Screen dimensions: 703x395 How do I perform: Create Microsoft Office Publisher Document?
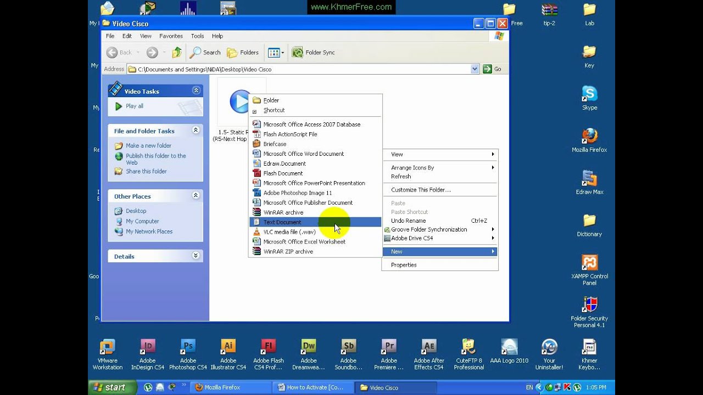coord(315,203)
